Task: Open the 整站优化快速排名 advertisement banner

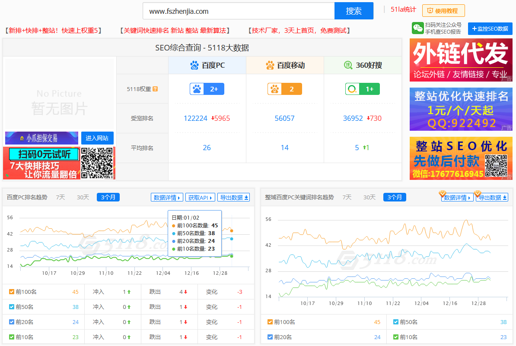Action: [x=461, y=109]
